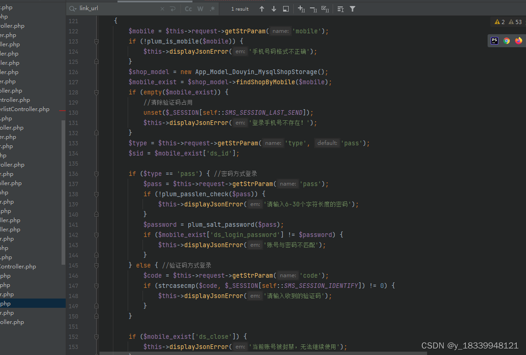Click the weak warning count 53
Viewport: 526px width, 355px height.
click(515, 22)
